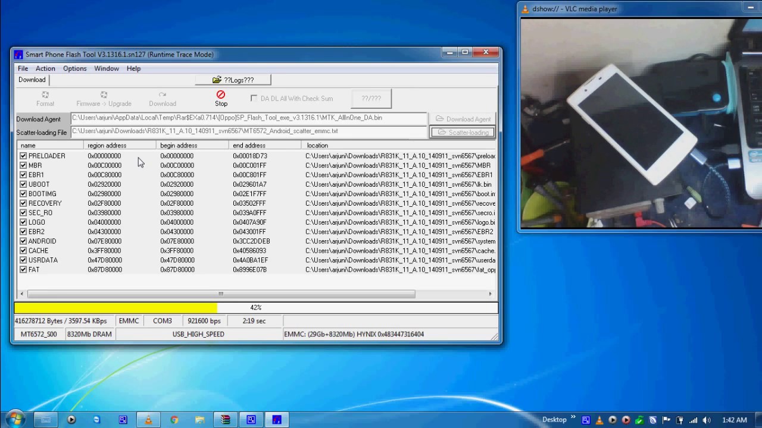Select the CACHE partition row name

point(39,251)
